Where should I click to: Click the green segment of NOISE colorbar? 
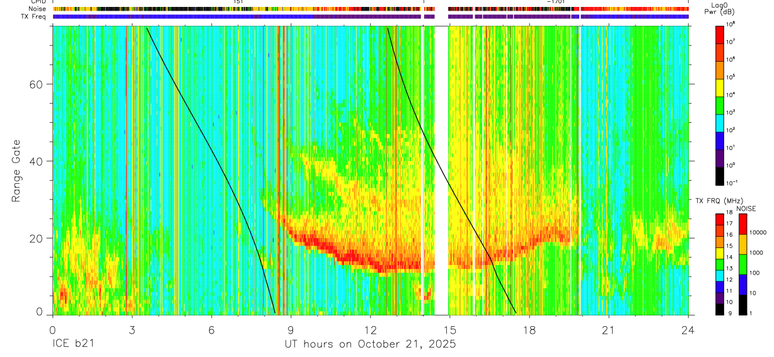[744, 264]
